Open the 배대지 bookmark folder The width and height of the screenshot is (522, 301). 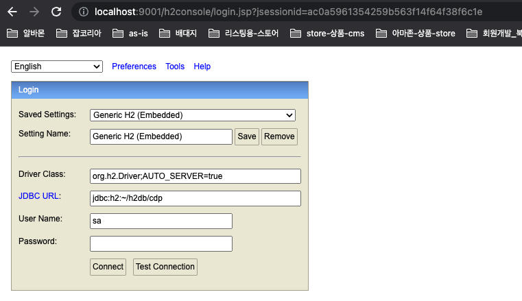178,34
